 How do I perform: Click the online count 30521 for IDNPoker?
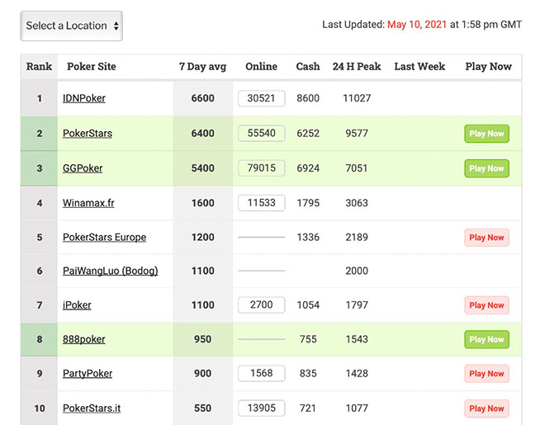pos(262,98)
